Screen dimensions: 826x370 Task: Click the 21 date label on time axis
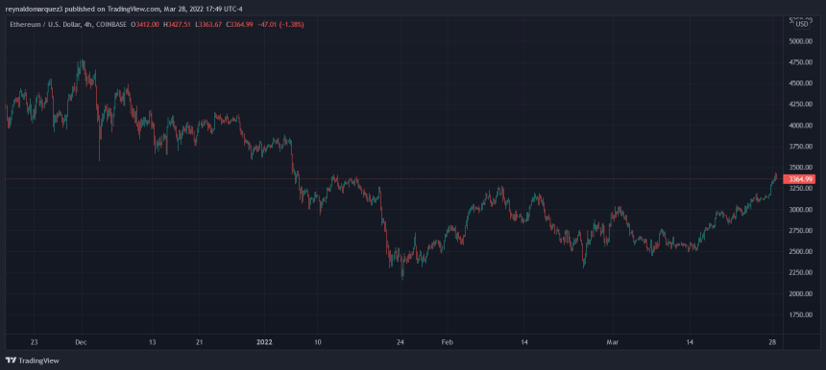click(x=199, y=342)
